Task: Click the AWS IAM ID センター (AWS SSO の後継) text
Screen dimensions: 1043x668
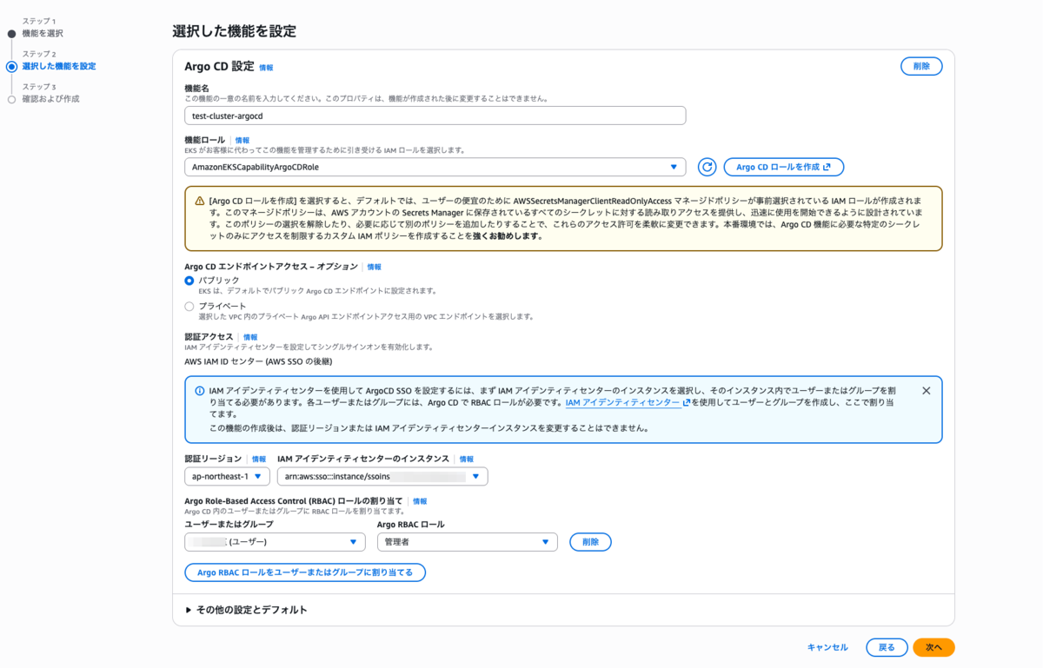Action: click(x=258, y=361)
